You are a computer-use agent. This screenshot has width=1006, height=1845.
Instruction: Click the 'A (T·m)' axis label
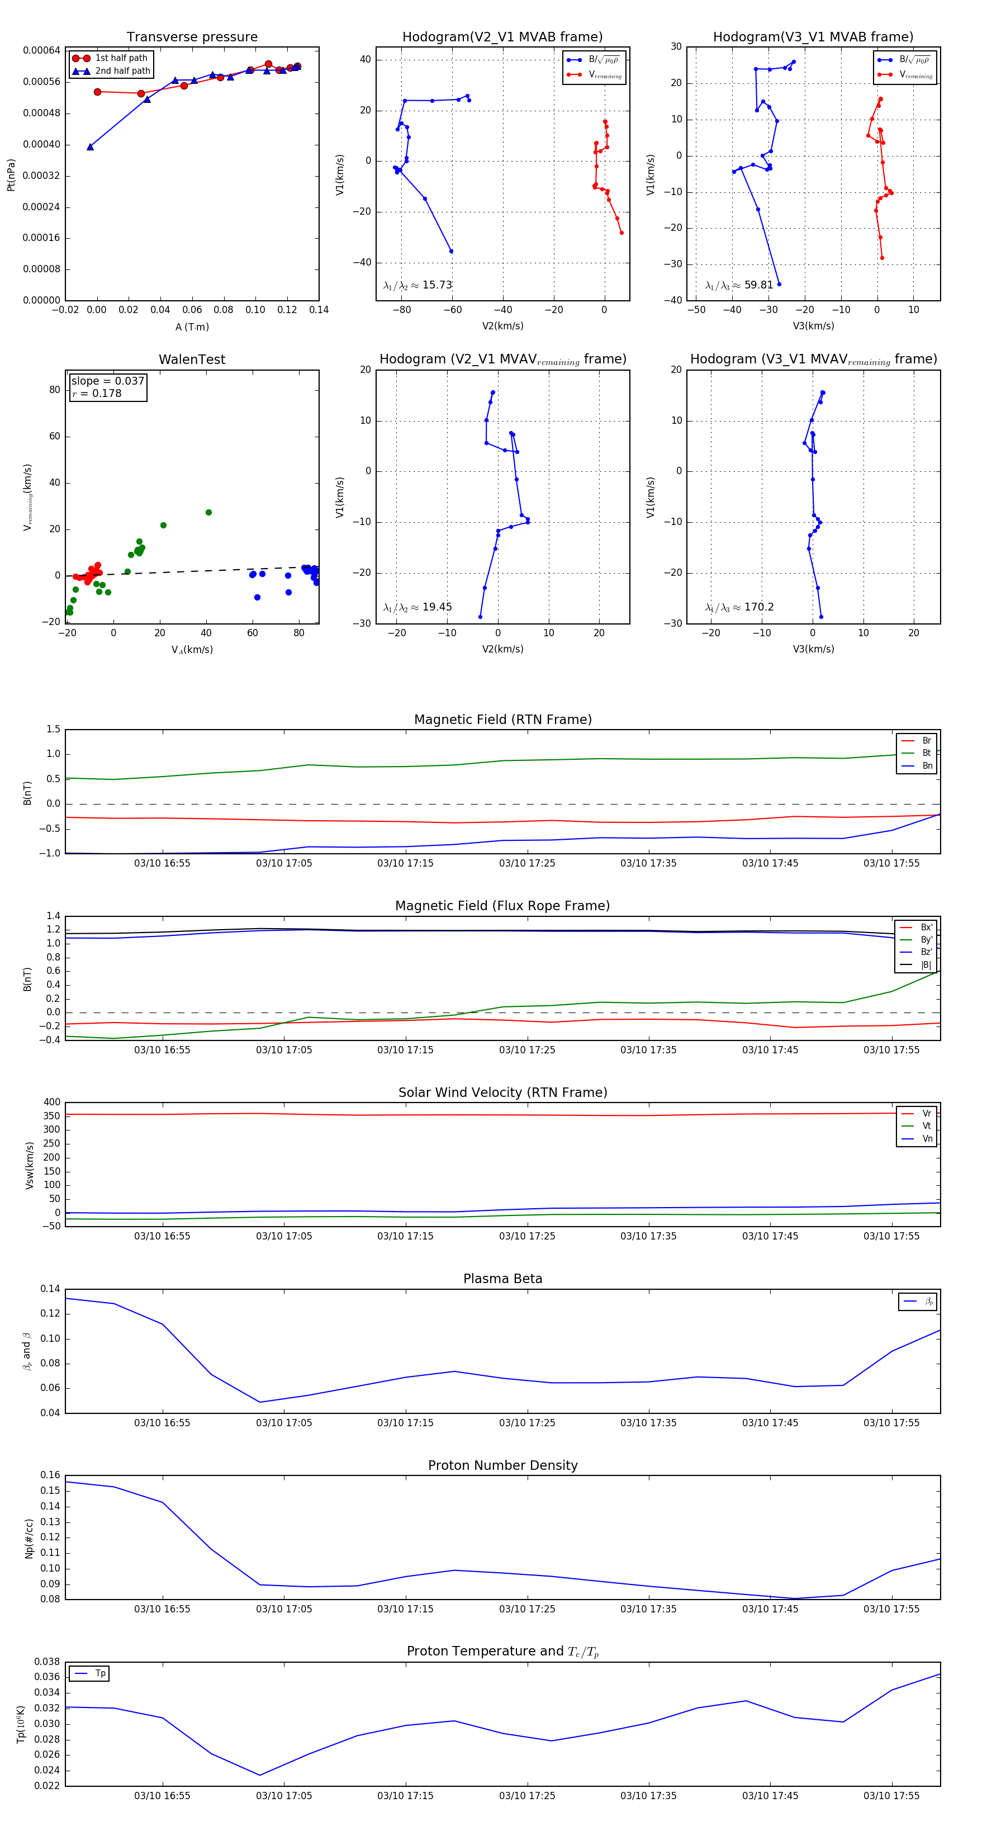pos(192,327)
